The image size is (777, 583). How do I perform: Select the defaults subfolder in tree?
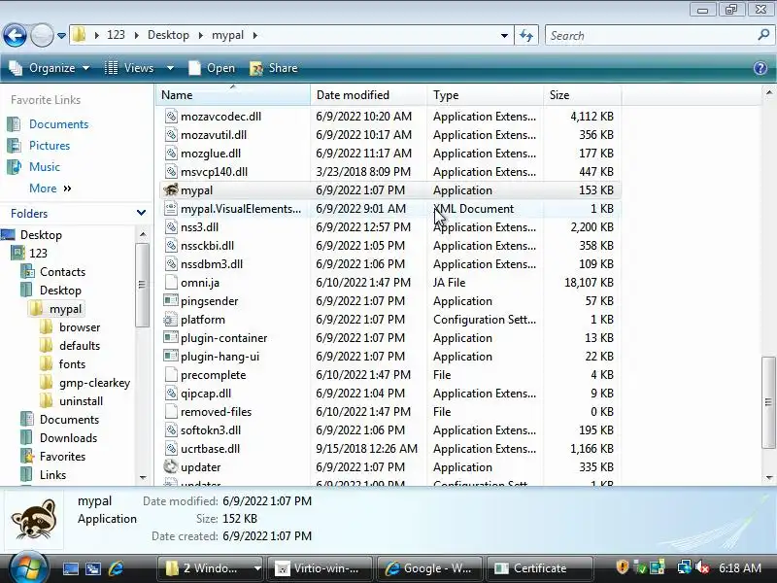coord(80,346)
